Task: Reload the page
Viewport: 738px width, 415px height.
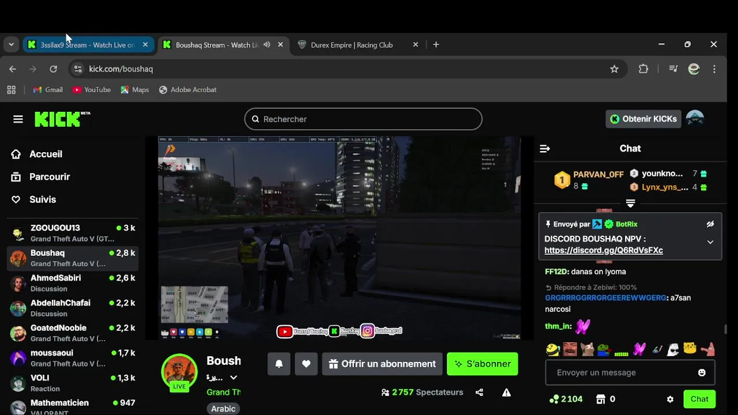Action: (x=53, y=69)
